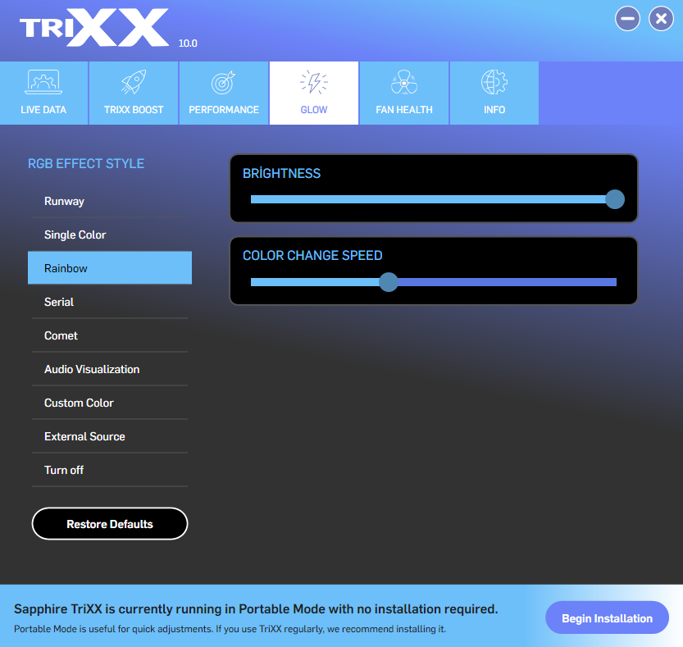Open the FAN HEALTH tab label
Screen dimensions: 683x647
click(403, 110)
